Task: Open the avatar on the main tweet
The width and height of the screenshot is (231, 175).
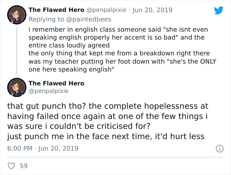Action: click(x=16, y=87)
